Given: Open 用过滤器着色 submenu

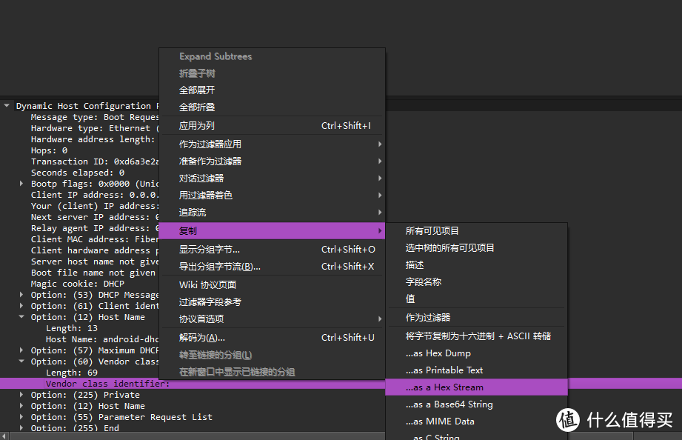Looking at the screenshot, I should click(273, 195).
